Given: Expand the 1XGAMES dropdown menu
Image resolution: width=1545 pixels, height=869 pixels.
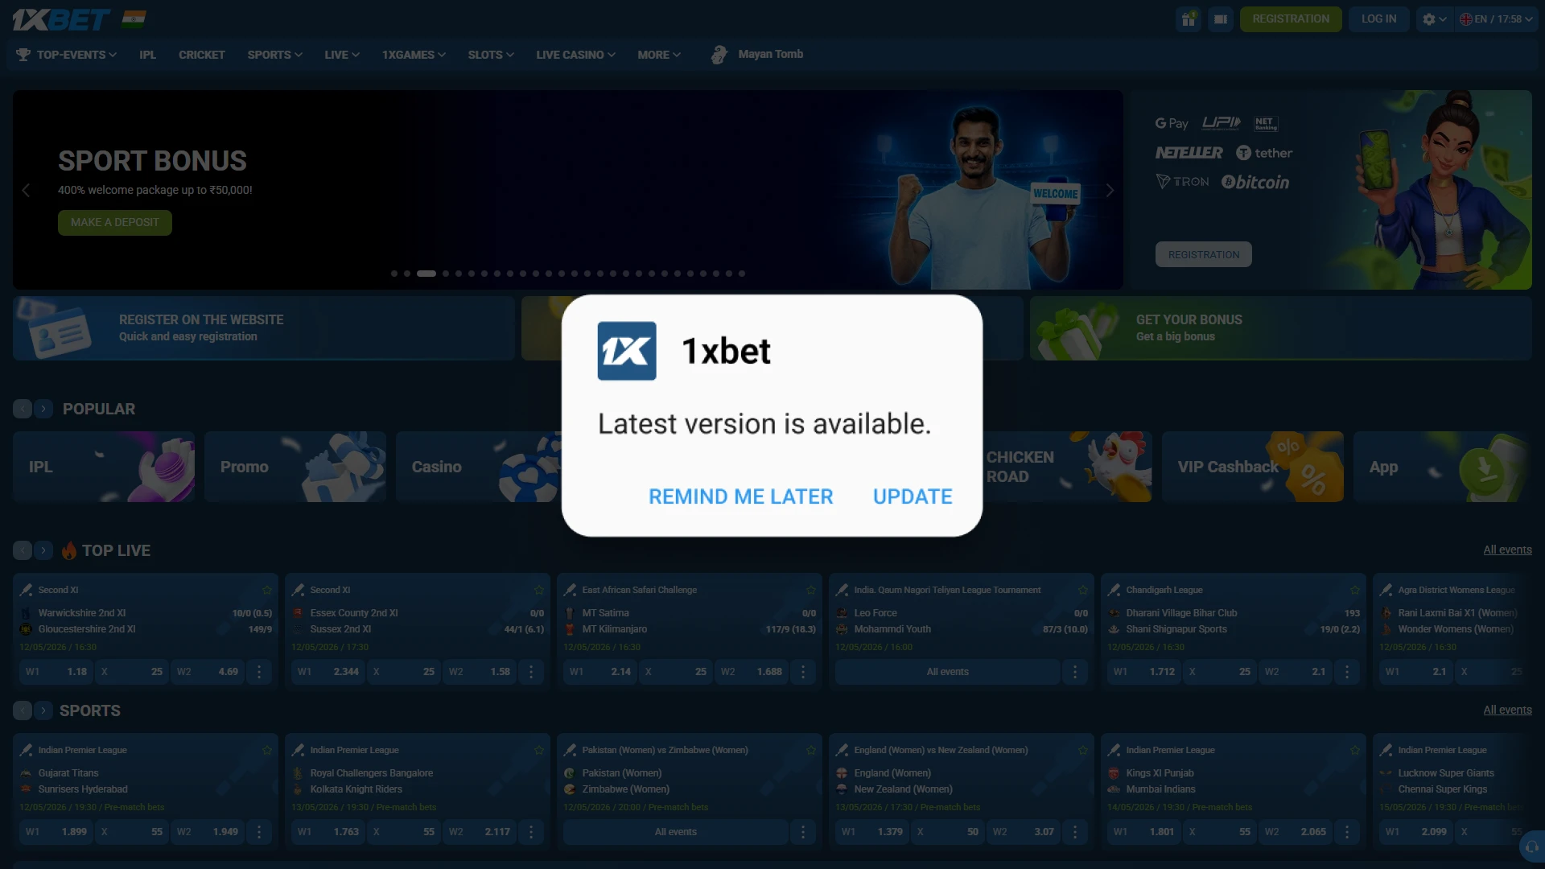Looking at the screenshot, I should (414, 55).
